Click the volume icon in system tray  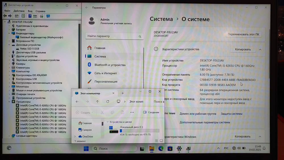[x=239, y=148]
